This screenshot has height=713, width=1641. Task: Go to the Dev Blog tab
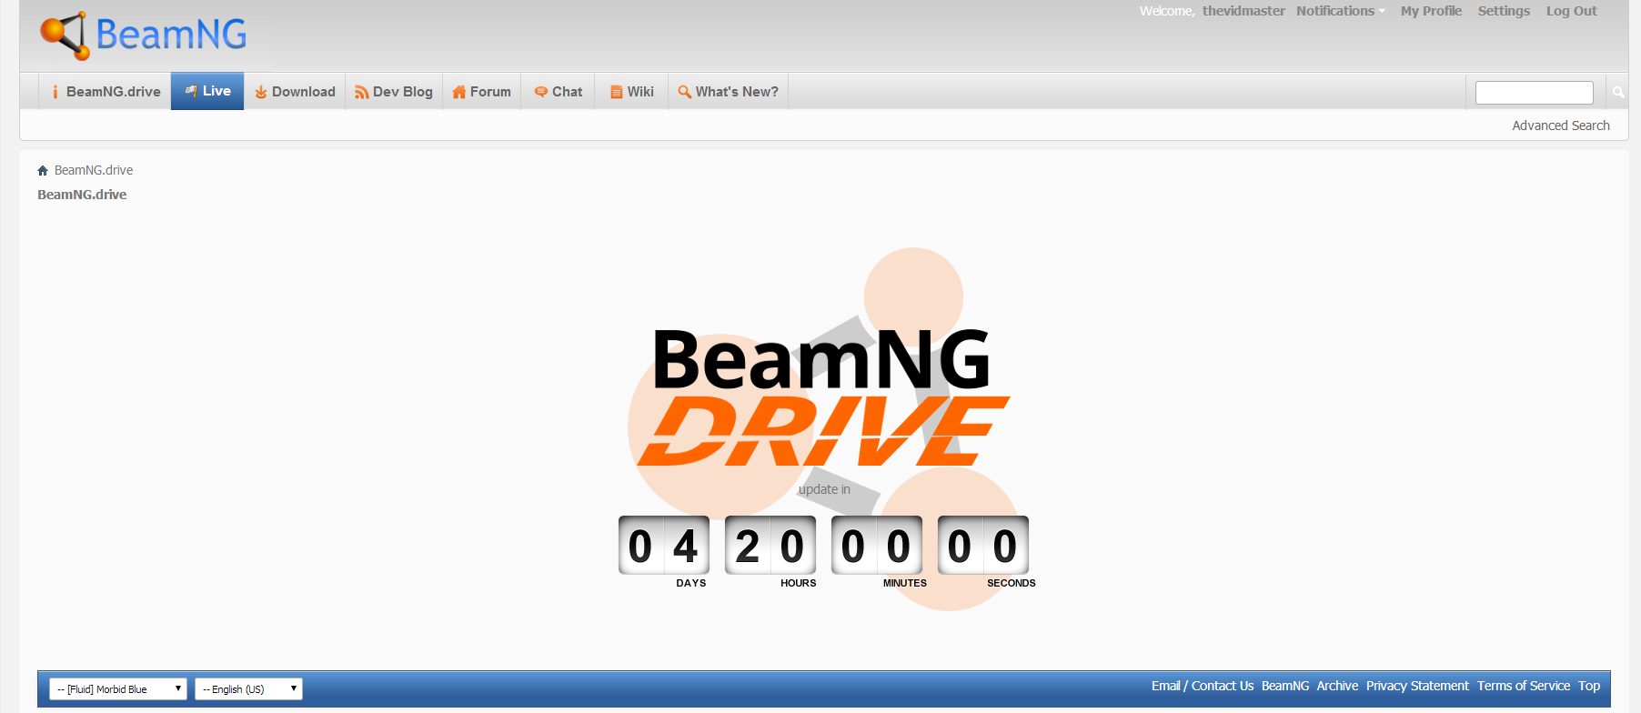(x=394, y=92)
